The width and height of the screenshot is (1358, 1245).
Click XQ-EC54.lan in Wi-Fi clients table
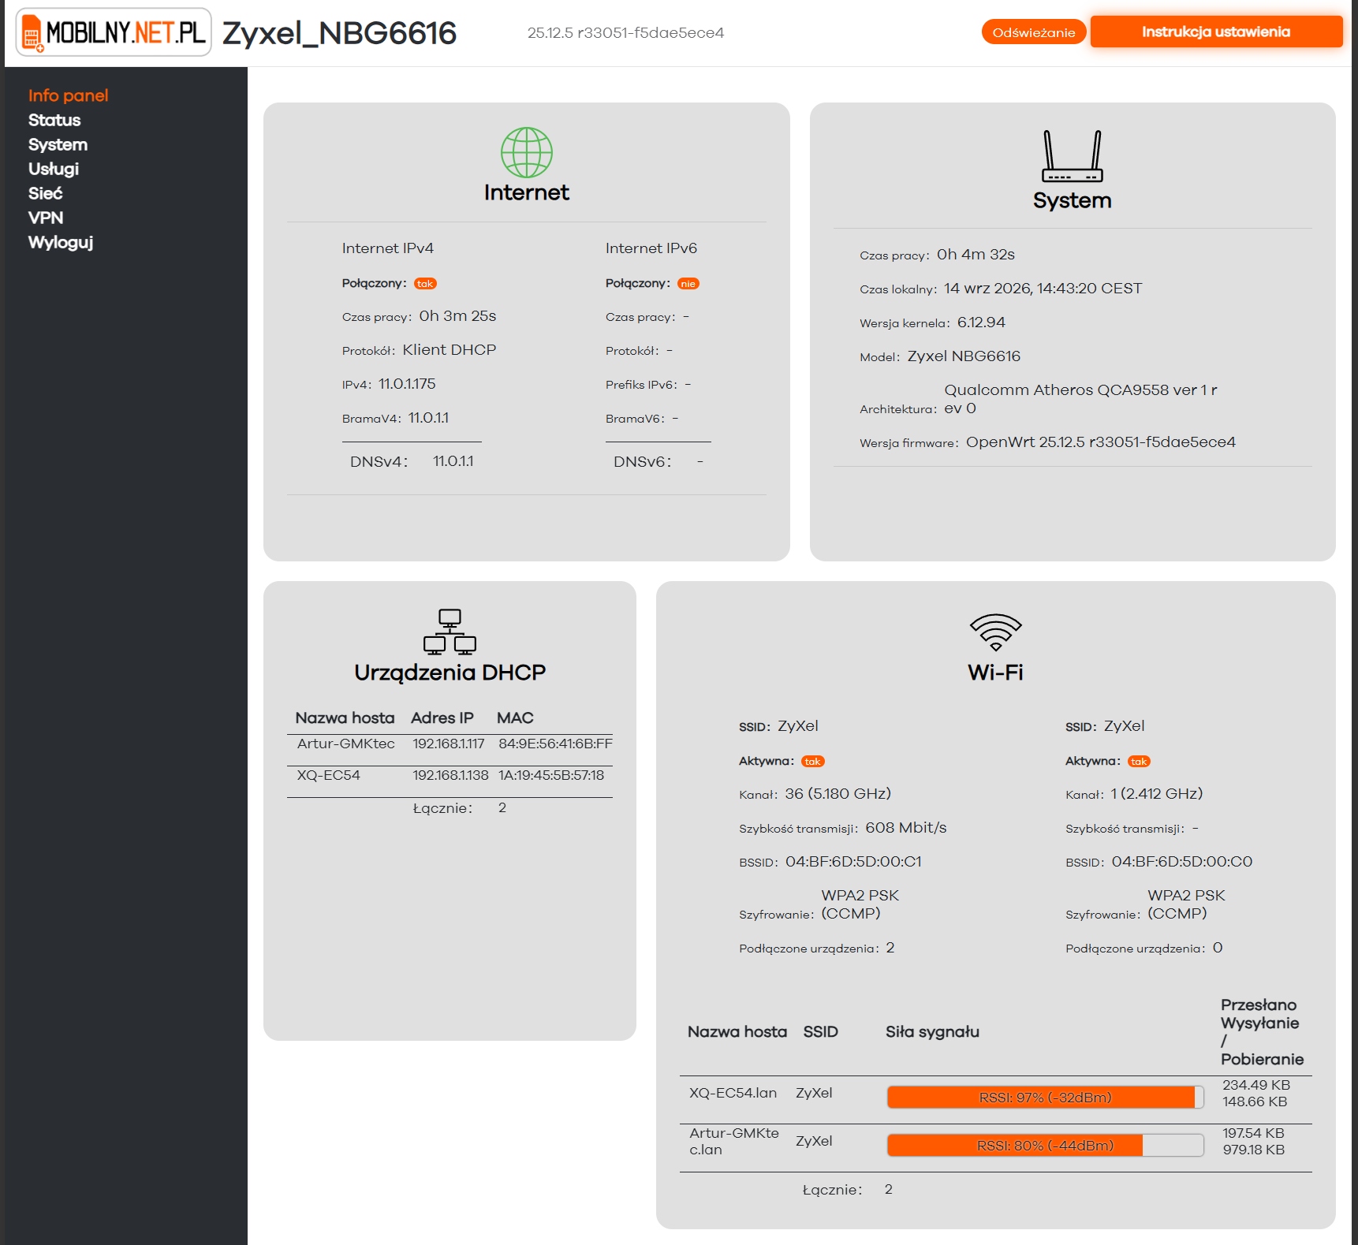click(733, 1093)
